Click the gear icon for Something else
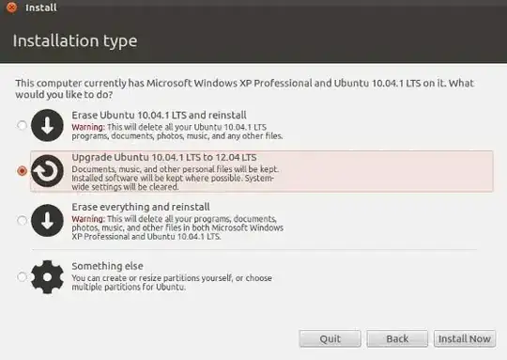This screenshot has height=360, width=507. (47, 277)
